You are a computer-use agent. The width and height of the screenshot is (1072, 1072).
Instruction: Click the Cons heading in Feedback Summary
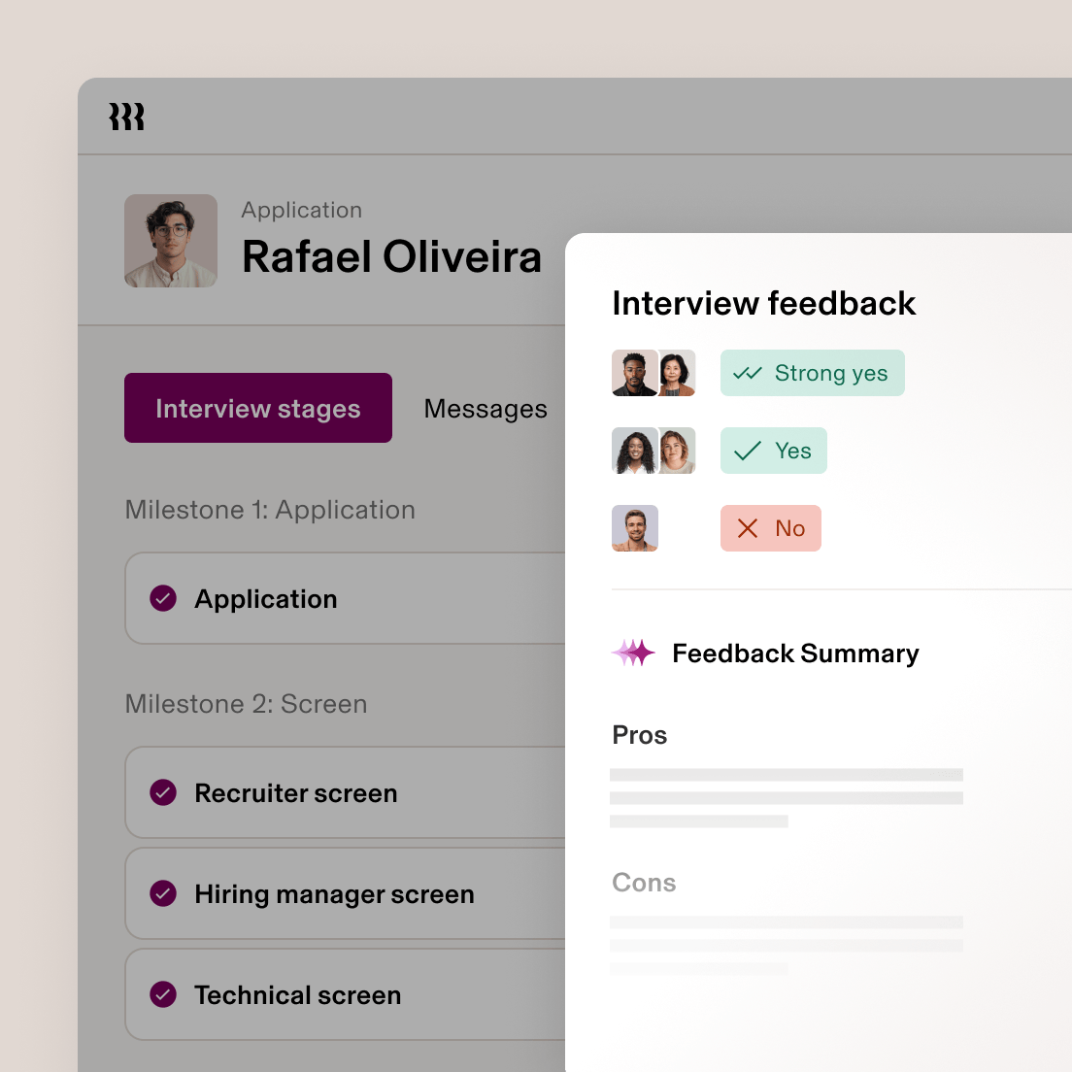(x=644, y=883)
